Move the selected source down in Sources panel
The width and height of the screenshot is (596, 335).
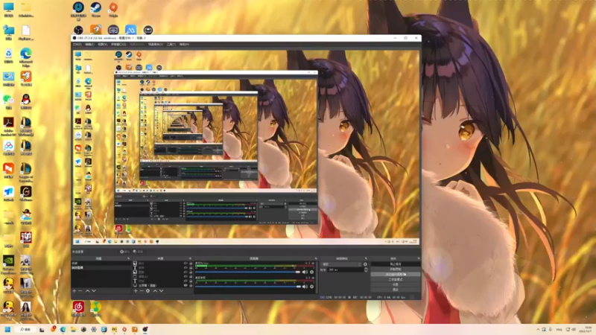tap(161, 291)
